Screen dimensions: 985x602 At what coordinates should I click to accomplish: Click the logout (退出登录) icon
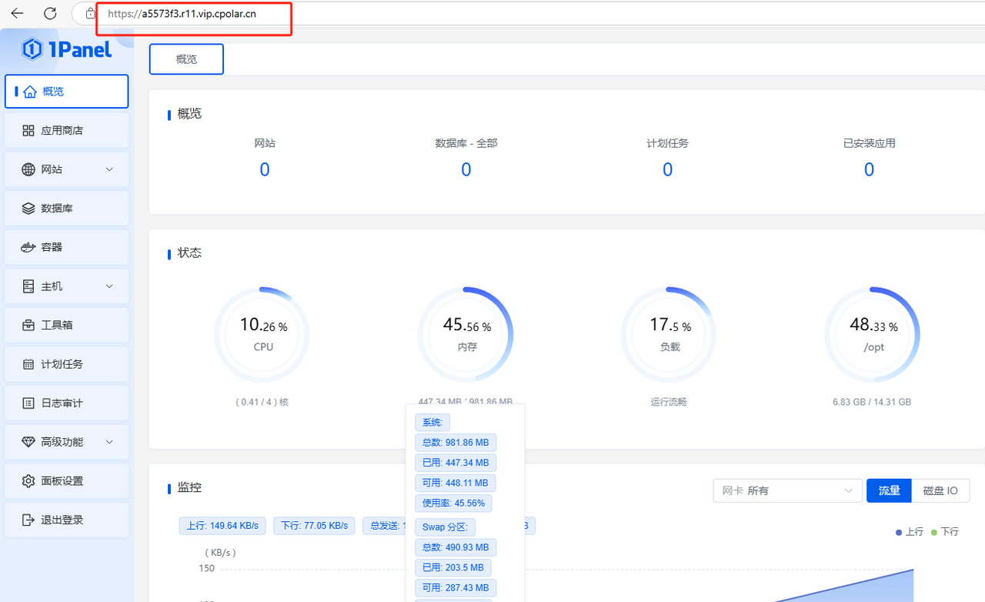tap(28, 520)
